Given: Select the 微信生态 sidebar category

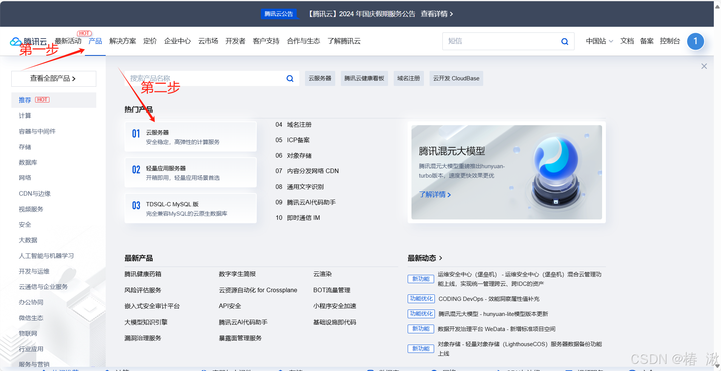Looking at the screenshot, I should point(31,318).
